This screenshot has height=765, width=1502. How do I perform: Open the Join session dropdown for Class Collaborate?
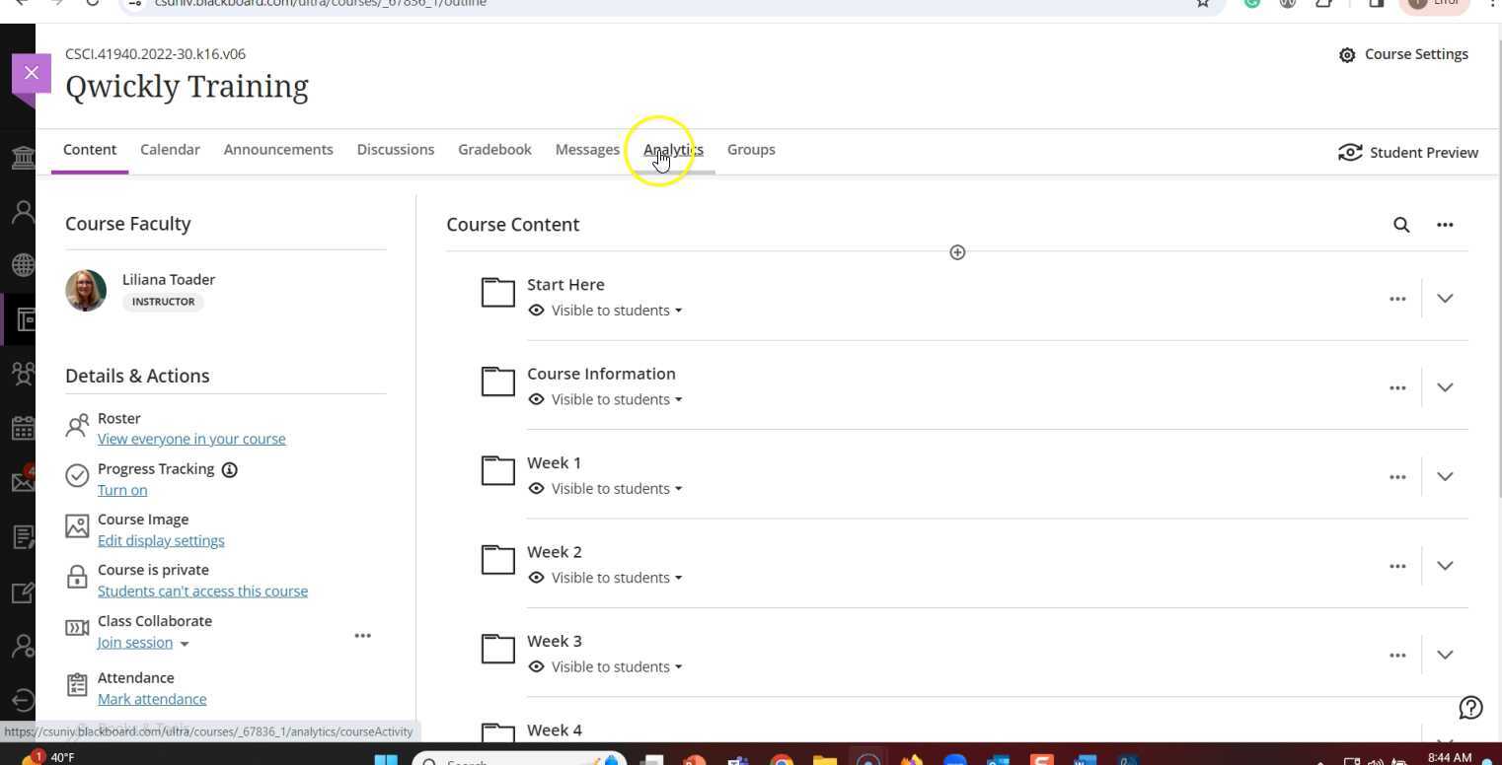coord(184,643)
